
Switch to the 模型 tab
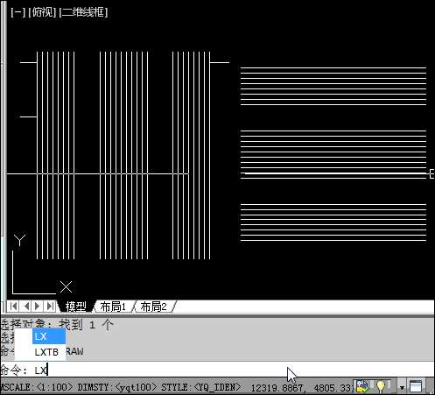pyautogui.click(x=76, y=307)
